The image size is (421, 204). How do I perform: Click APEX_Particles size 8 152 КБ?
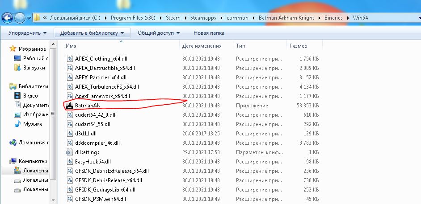click(309, 78)
